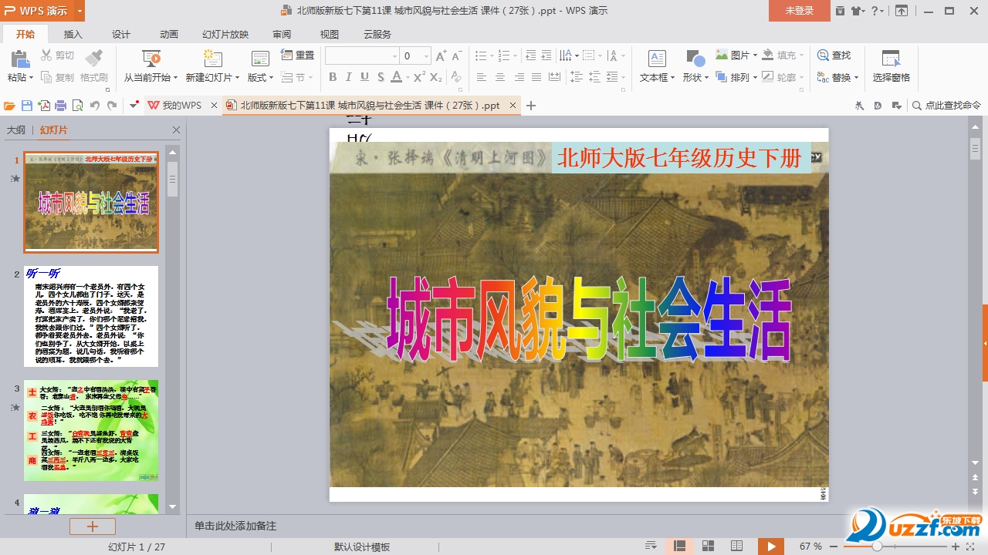Viewport: 988px width, 555px height.
Task: Toggle italic formatting
Action: click(348, 77)
